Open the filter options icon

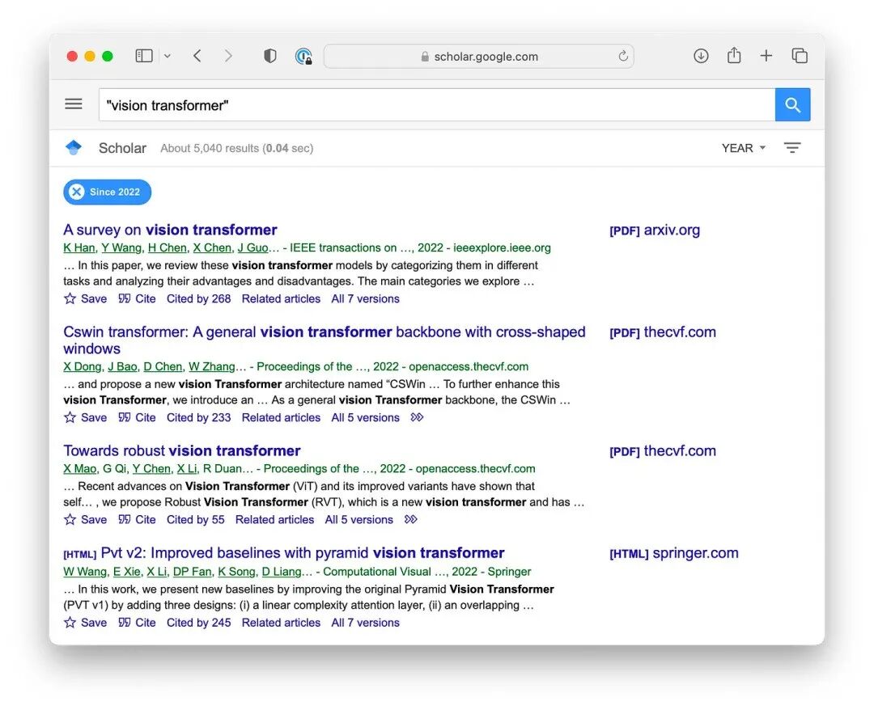coord(792,147)
